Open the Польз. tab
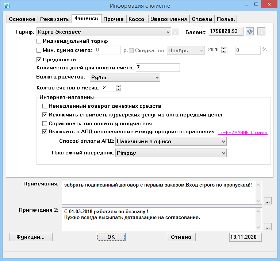This screenshot has width=280, height=261. pyautogui.click(x=226, y=19)
